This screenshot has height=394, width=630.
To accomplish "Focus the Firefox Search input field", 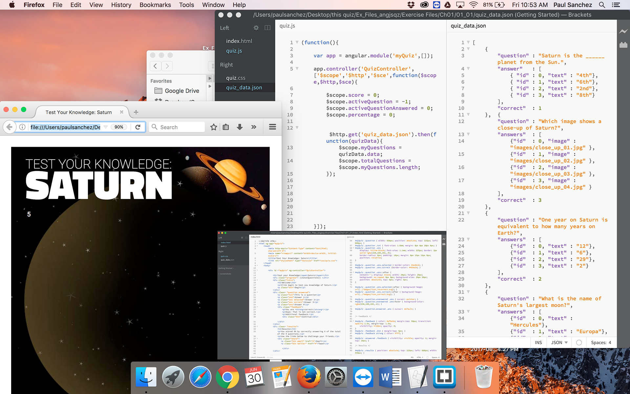I will click(x=180, y=127).
